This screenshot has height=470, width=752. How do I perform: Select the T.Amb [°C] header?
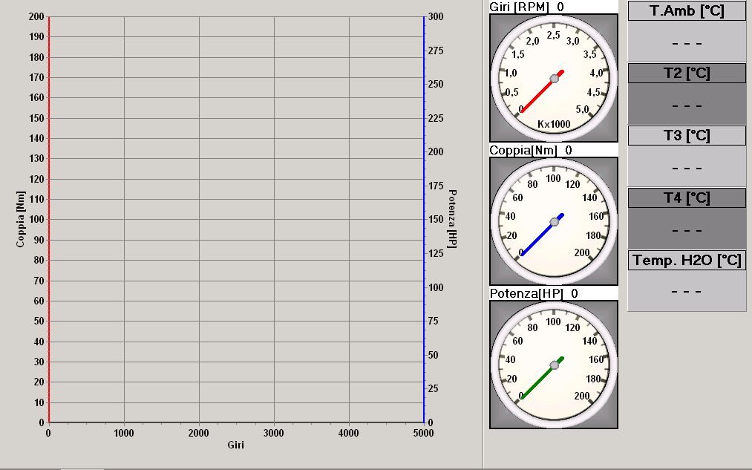(x=687, y=11)
